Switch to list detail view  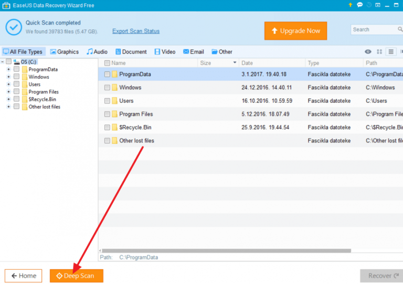point(390,51)
